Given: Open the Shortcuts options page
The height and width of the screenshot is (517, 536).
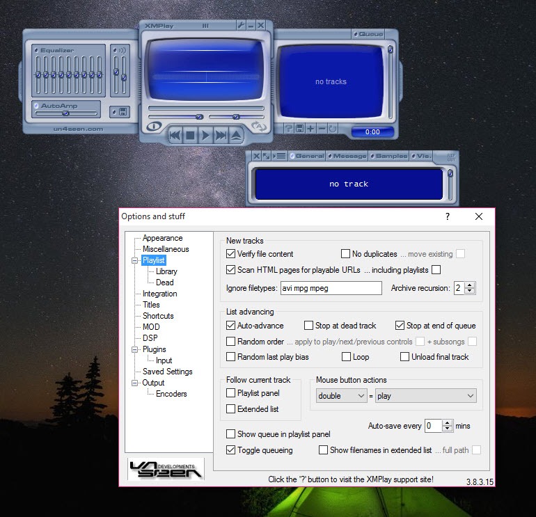Looking at the screenshot, I should point(158,316).
